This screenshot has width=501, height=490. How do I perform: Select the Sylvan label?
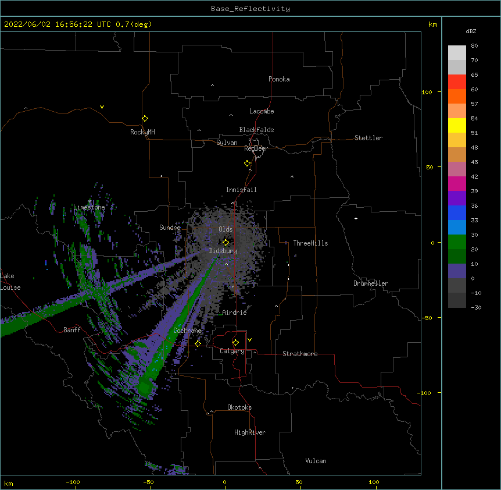tap(227, 143)
